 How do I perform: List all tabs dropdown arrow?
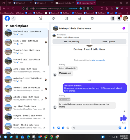click(x=104, y=3)
